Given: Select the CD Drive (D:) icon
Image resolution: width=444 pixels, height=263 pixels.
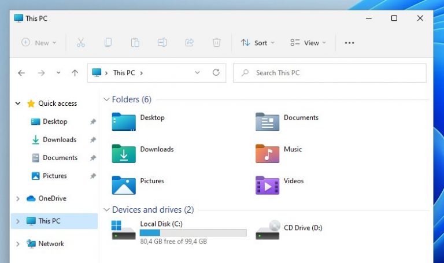Looking at the screenshot, I should click(268, 230).
